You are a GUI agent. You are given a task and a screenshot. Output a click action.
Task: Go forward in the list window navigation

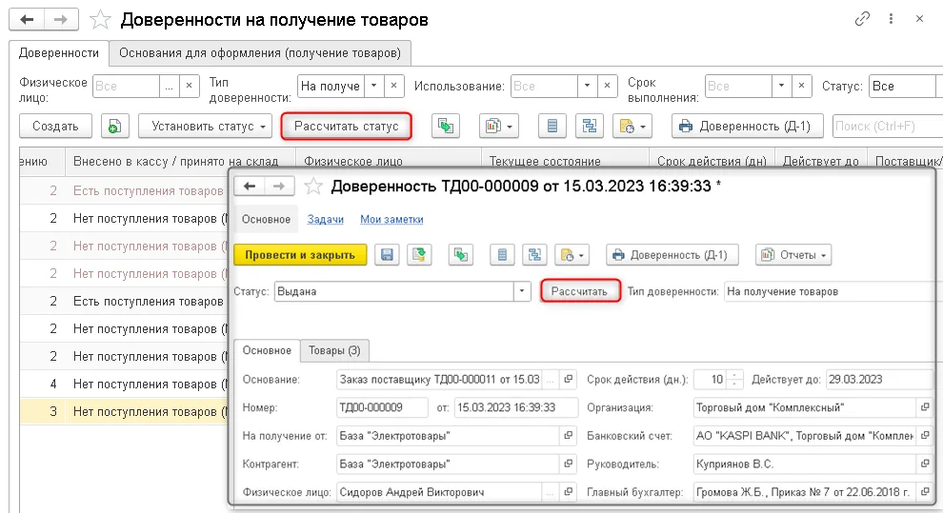click(61, 20)
